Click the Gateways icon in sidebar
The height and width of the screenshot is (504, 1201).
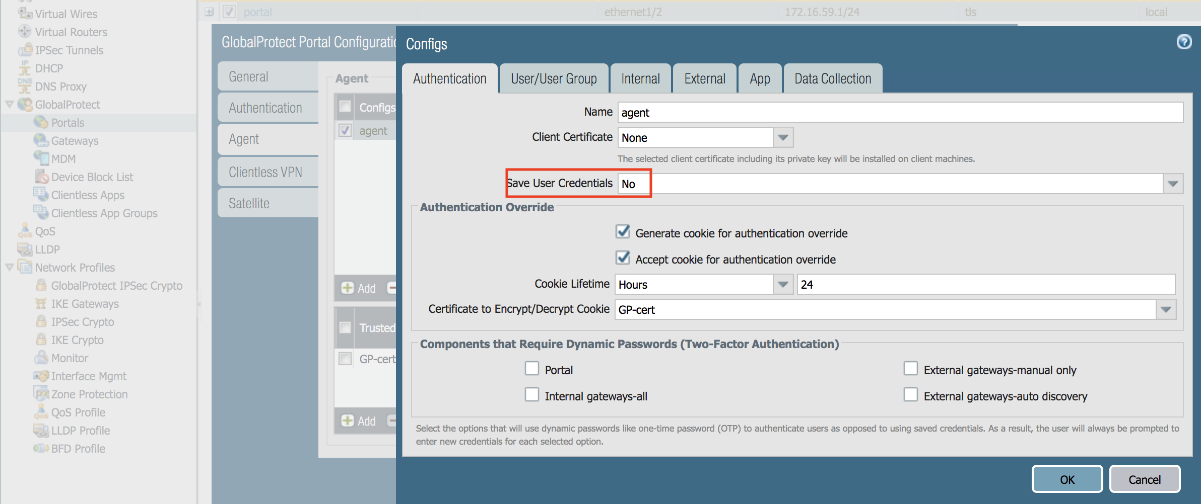[x=41, y=140]
